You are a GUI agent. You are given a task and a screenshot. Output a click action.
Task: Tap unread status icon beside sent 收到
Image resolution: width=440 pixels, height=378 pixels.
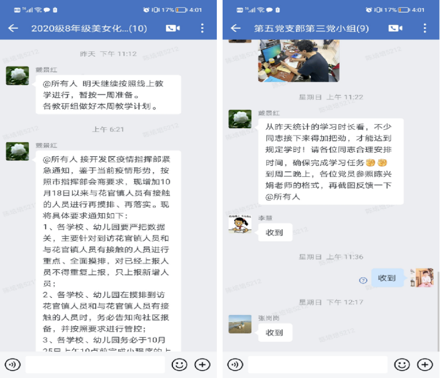(363, 280)
